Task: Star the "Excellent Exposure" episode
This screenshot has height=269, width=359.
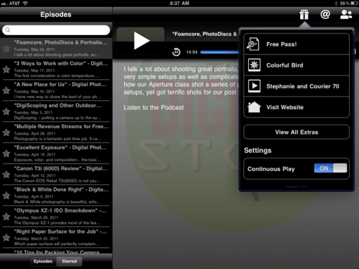Action: point(6,153)
